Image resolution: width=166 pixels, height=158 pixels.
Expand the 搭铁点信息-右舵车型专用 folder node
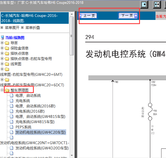2,58
